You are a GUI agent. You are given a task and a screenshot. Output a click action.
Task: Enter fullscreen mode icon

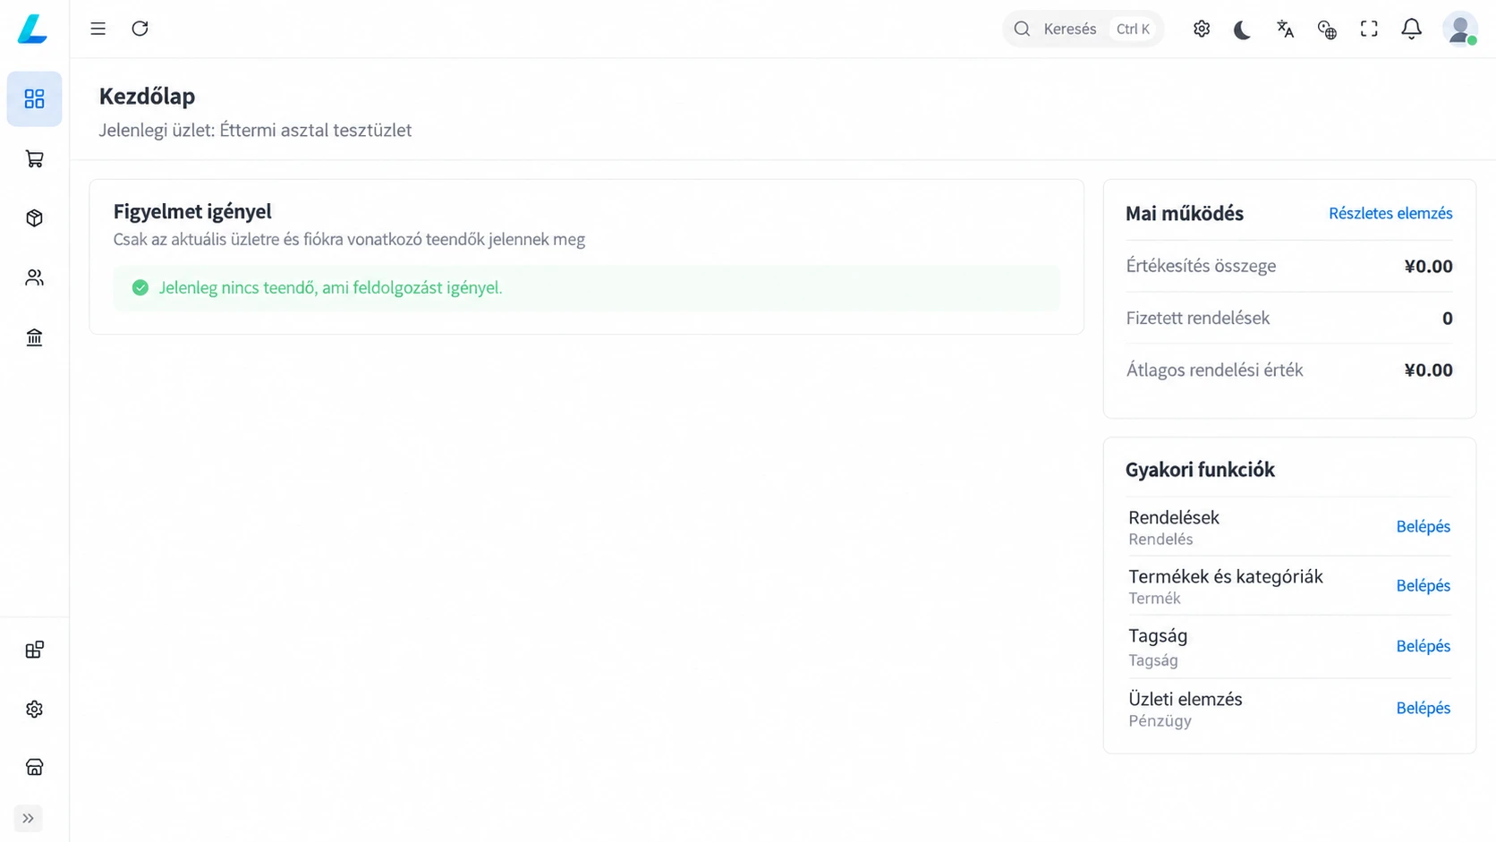point(1369,29)
